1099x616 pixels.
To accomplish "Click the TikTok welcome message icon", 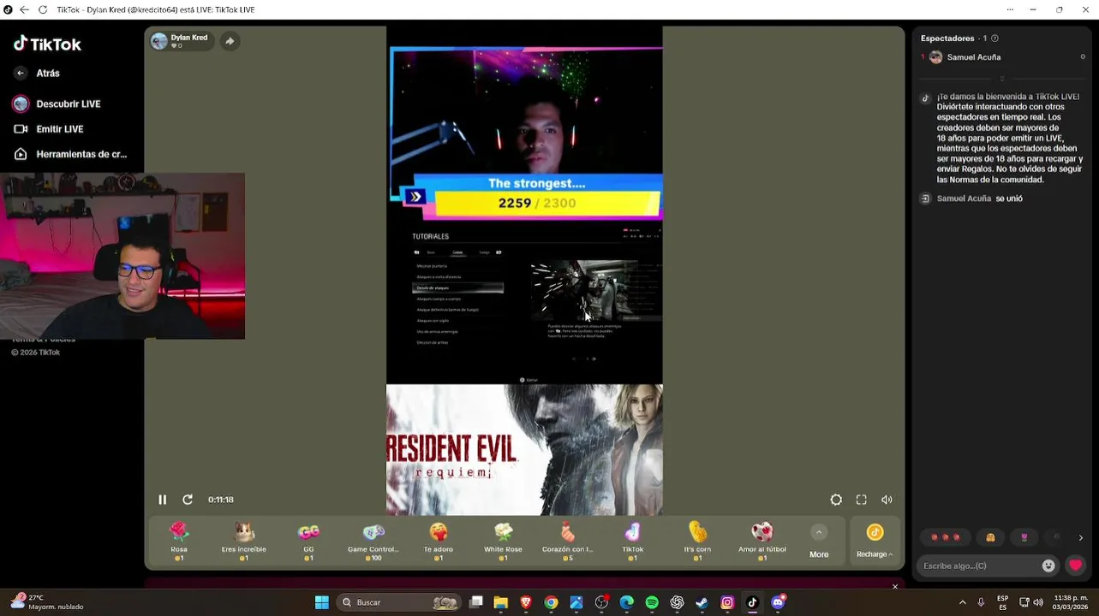I will 925,98.
